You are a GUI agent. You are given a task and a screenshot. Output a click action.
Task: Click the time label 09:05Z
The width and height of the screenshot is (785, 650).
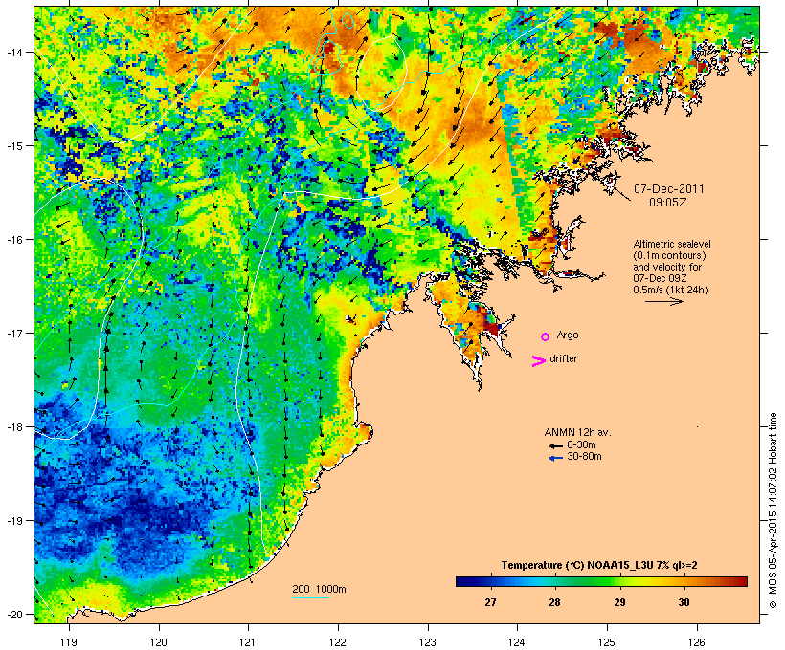pos(668,203)
